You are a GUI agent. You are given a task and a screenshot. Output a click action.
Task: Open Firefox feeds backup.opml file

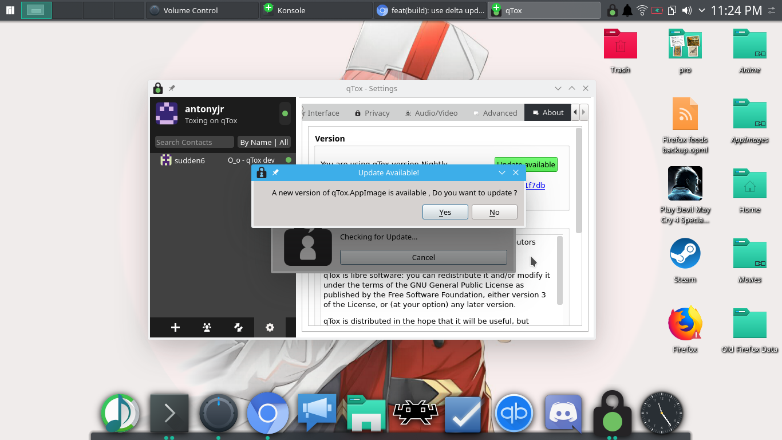[685, 125]
